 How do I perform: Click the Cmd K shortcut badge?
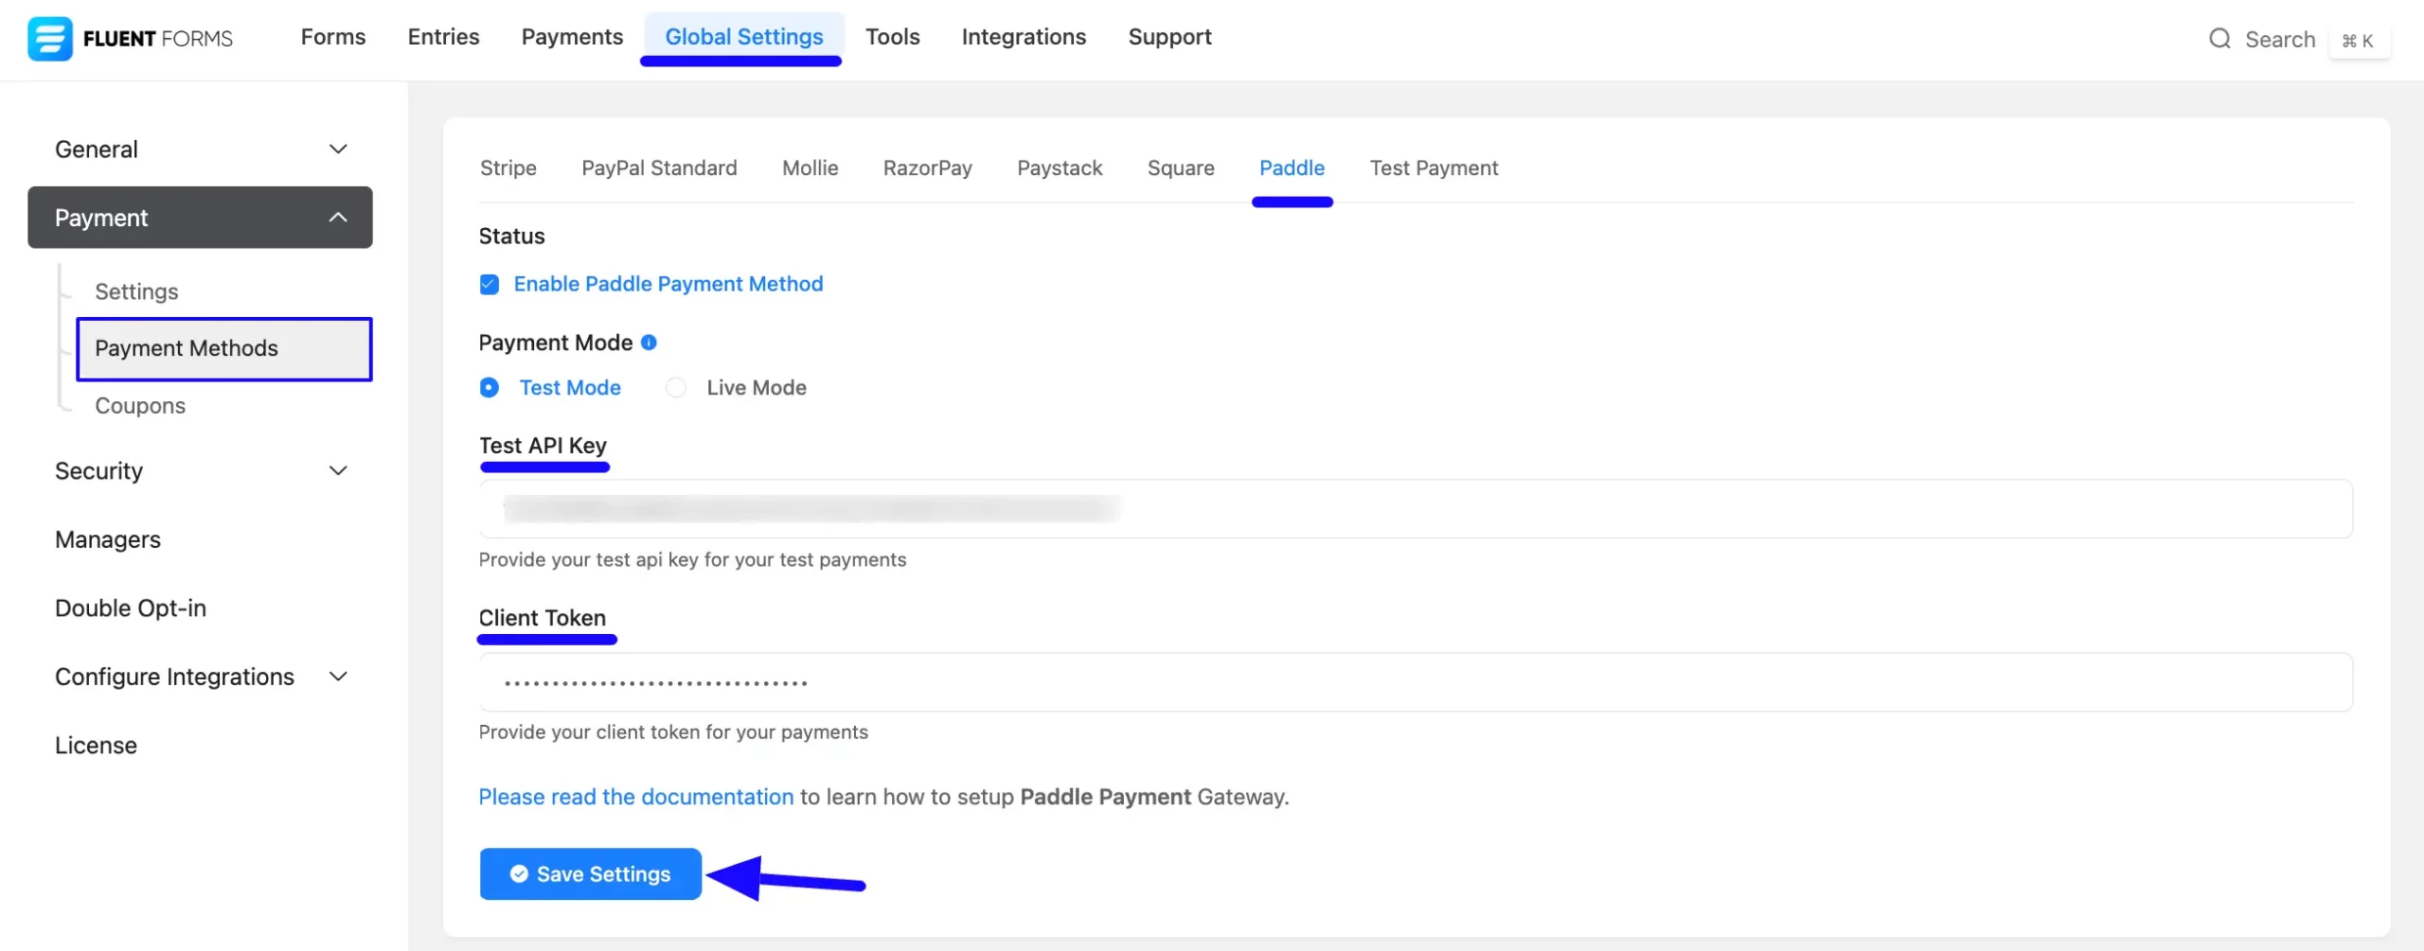[2358, 41]
